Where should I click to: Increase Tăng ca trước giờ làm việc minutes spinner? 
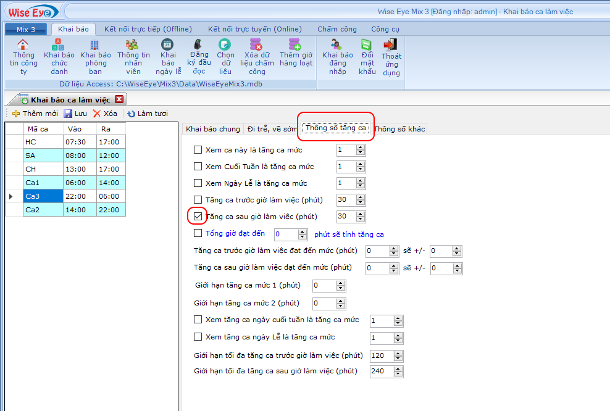point(360,197)
